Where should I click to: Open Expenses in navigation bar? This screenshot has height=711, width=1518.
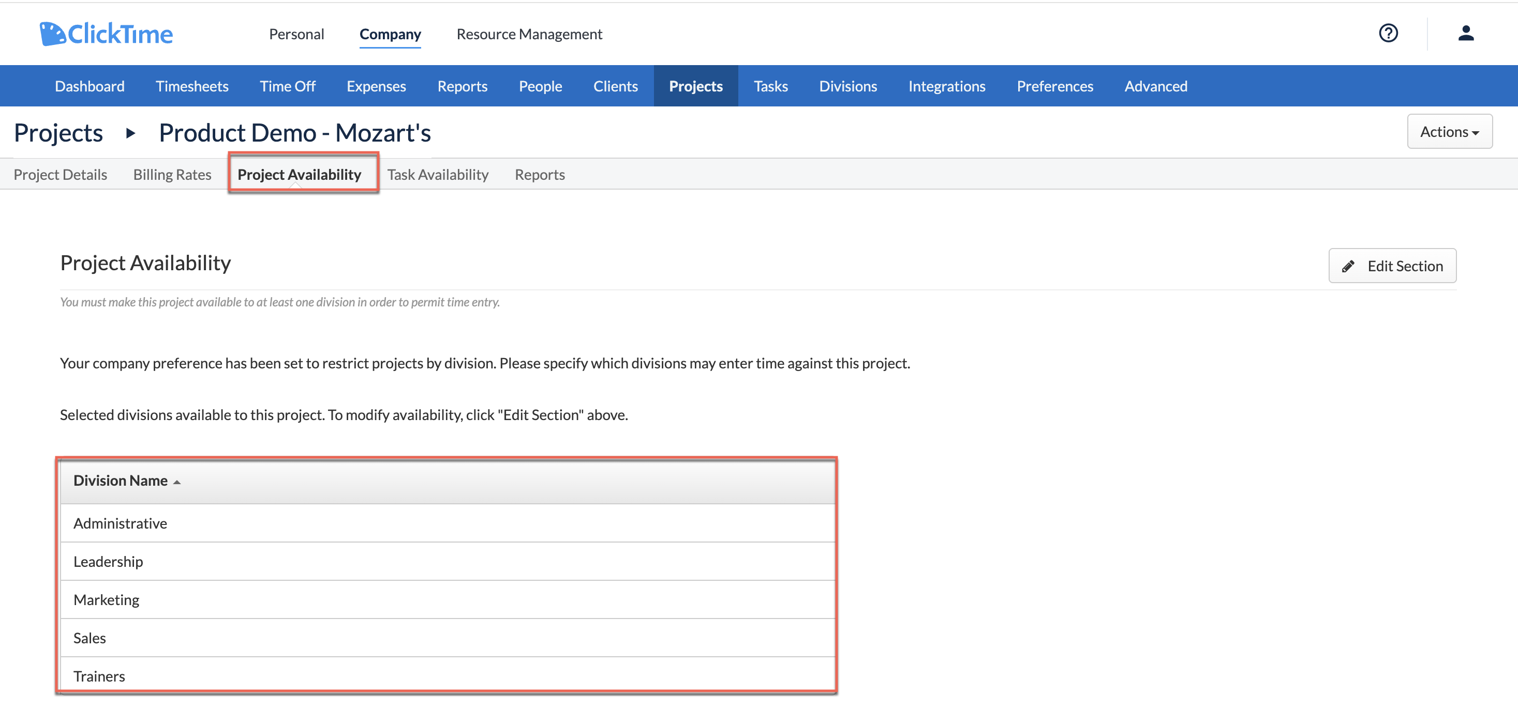coord(376,86)
